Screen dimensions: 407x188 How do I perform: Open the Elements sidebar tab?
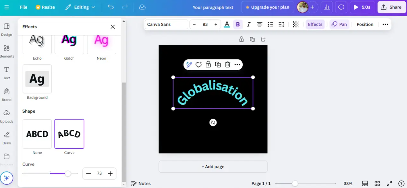pyautogui.click(x=7, y=52)
